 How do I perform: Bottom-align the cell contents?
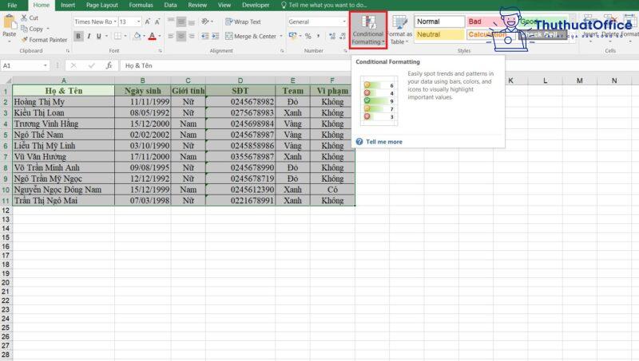(192, 22)
